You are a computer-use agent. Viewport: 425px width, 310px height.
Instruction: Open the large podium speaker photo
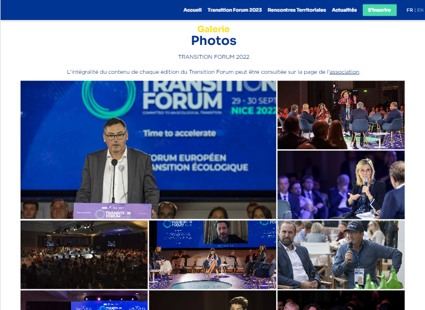[x=148, y=150]
